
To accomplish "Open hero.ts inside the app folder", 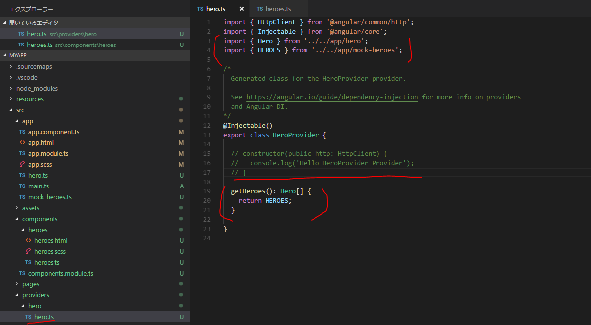I will click(38, 176).
